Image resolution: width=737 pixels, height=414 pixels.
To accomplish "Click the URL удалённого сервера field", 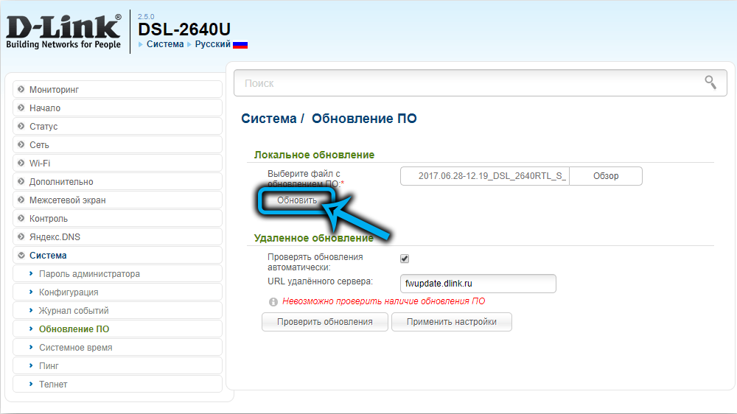I will (x=478, y=284).
